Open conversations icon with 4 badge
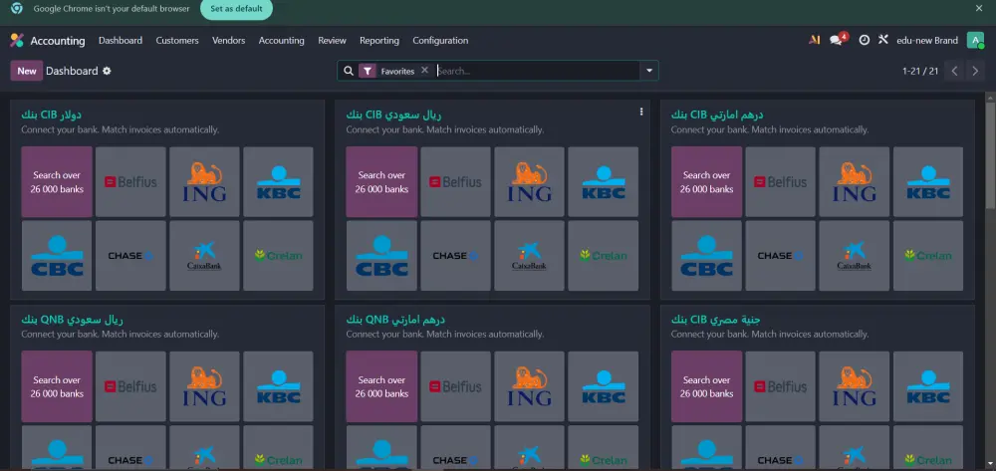The height and width of the screenshot is (471, 996). coord(839,40)
